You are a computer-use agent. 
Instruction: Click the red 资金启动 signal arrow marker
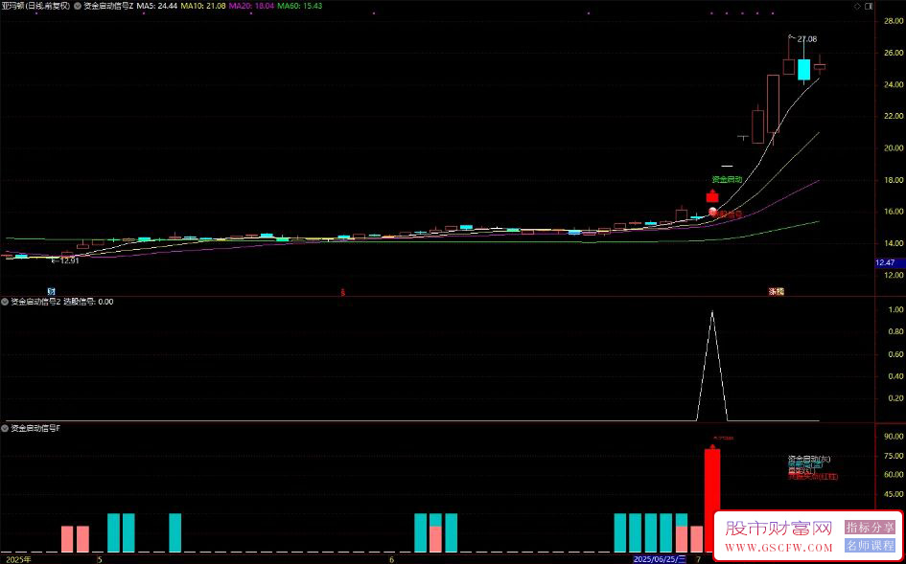[712, 195]
